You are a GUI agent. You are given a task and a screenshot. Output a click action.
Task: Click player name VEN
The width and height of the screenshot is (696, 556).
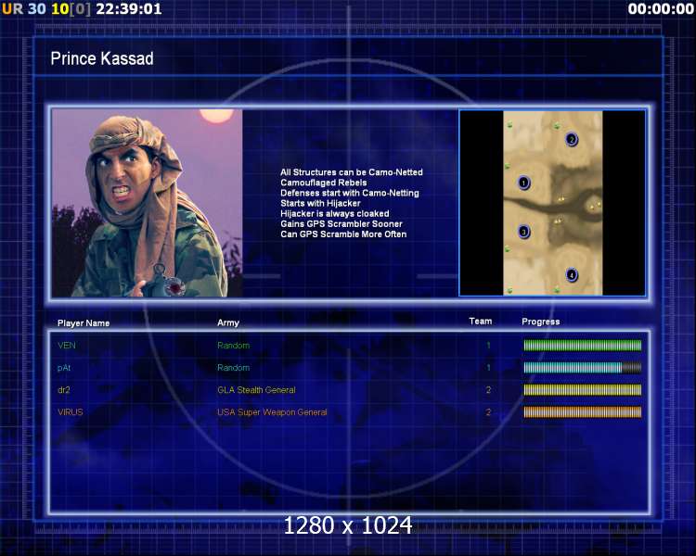point(67,346)
